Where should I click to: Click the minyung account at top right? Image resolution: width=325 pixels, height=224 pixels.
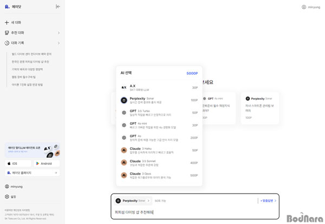tap(311, 7)
